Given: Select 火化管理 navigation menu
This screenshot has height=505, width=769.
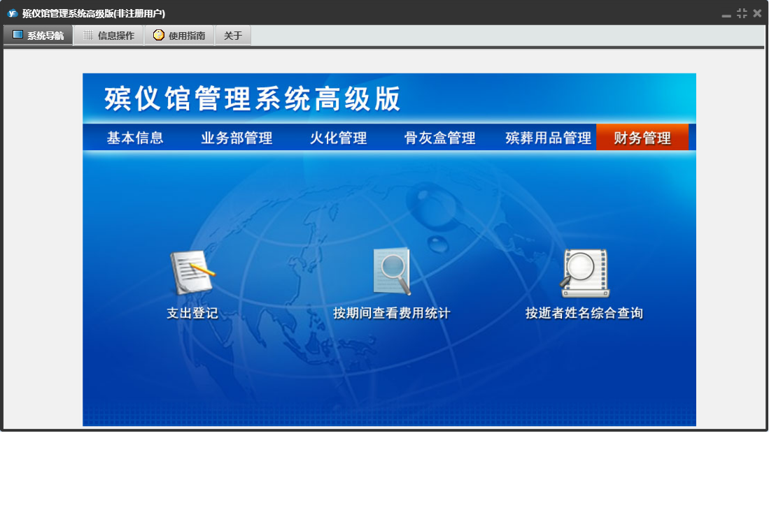Looking at the screenshot, I should pyautogui.click(x=339, y=138).
